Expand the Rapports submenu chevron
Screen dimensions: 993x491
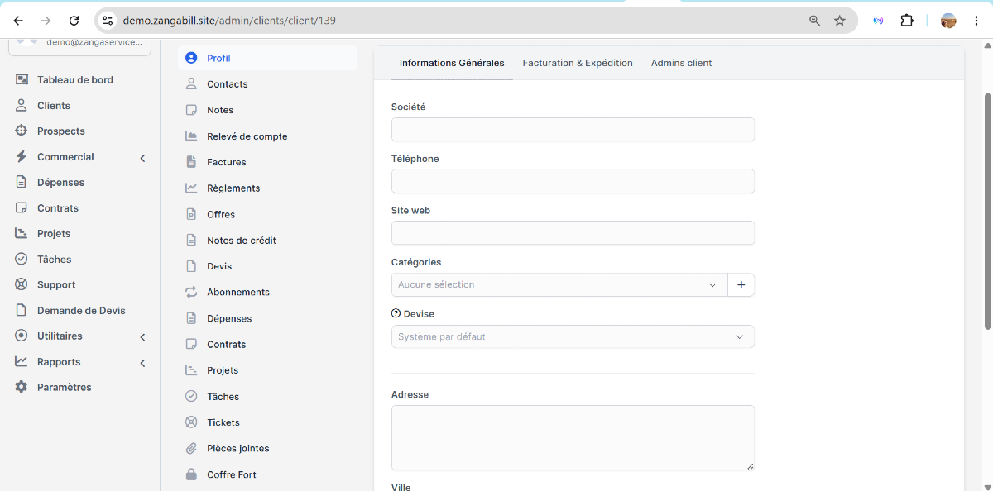coord(142,363)
